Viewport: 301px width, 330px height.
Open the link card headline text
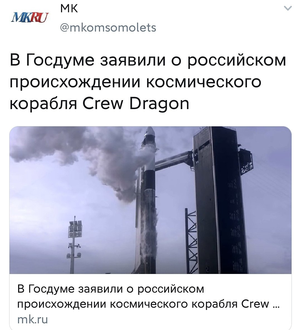coord(148,296)
